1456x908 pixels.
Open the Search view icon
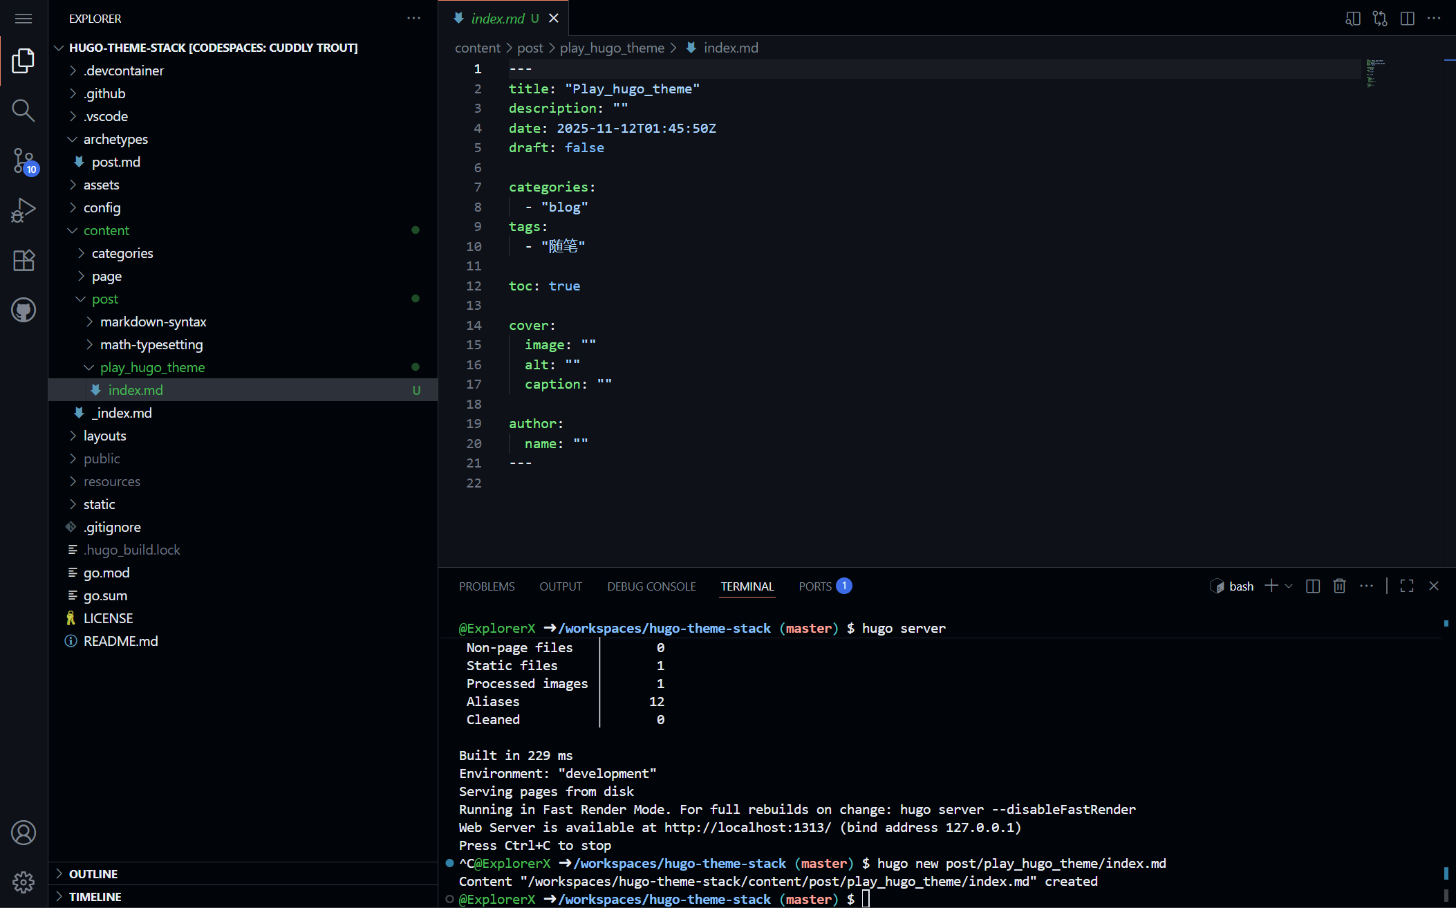[x=23, y=110]
